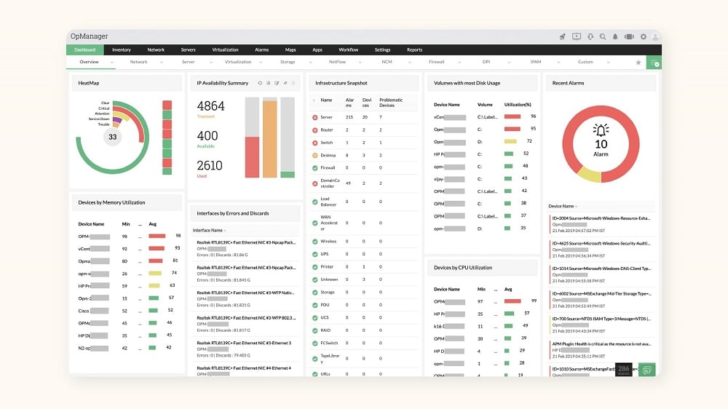Open the Maps menu
Viewport: 728px width, 409px height.
point(290,49)
